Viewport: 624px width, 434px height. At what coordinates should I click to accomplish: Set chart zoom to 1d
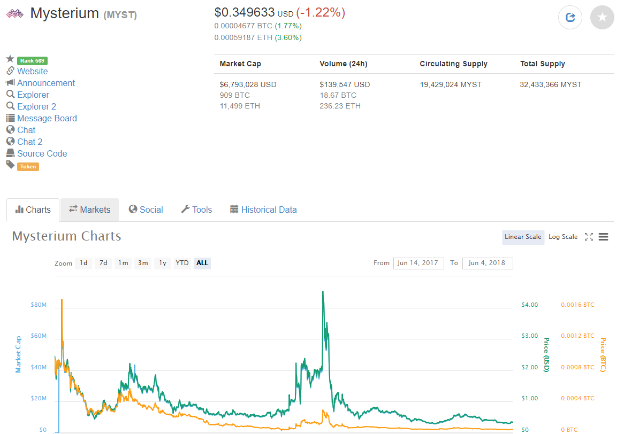[x=83, y=263]
